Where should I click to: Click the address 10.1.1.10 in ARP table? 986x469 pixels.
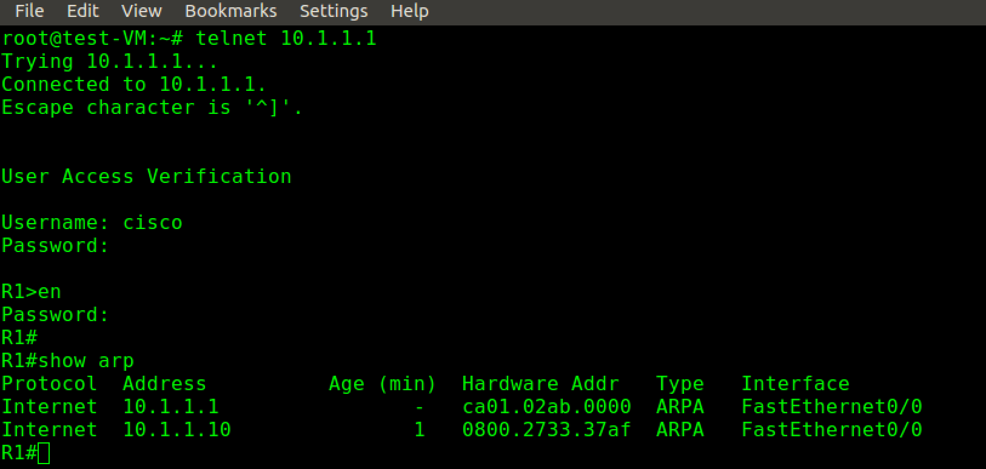pyautogui.click(x=176, y=430)
